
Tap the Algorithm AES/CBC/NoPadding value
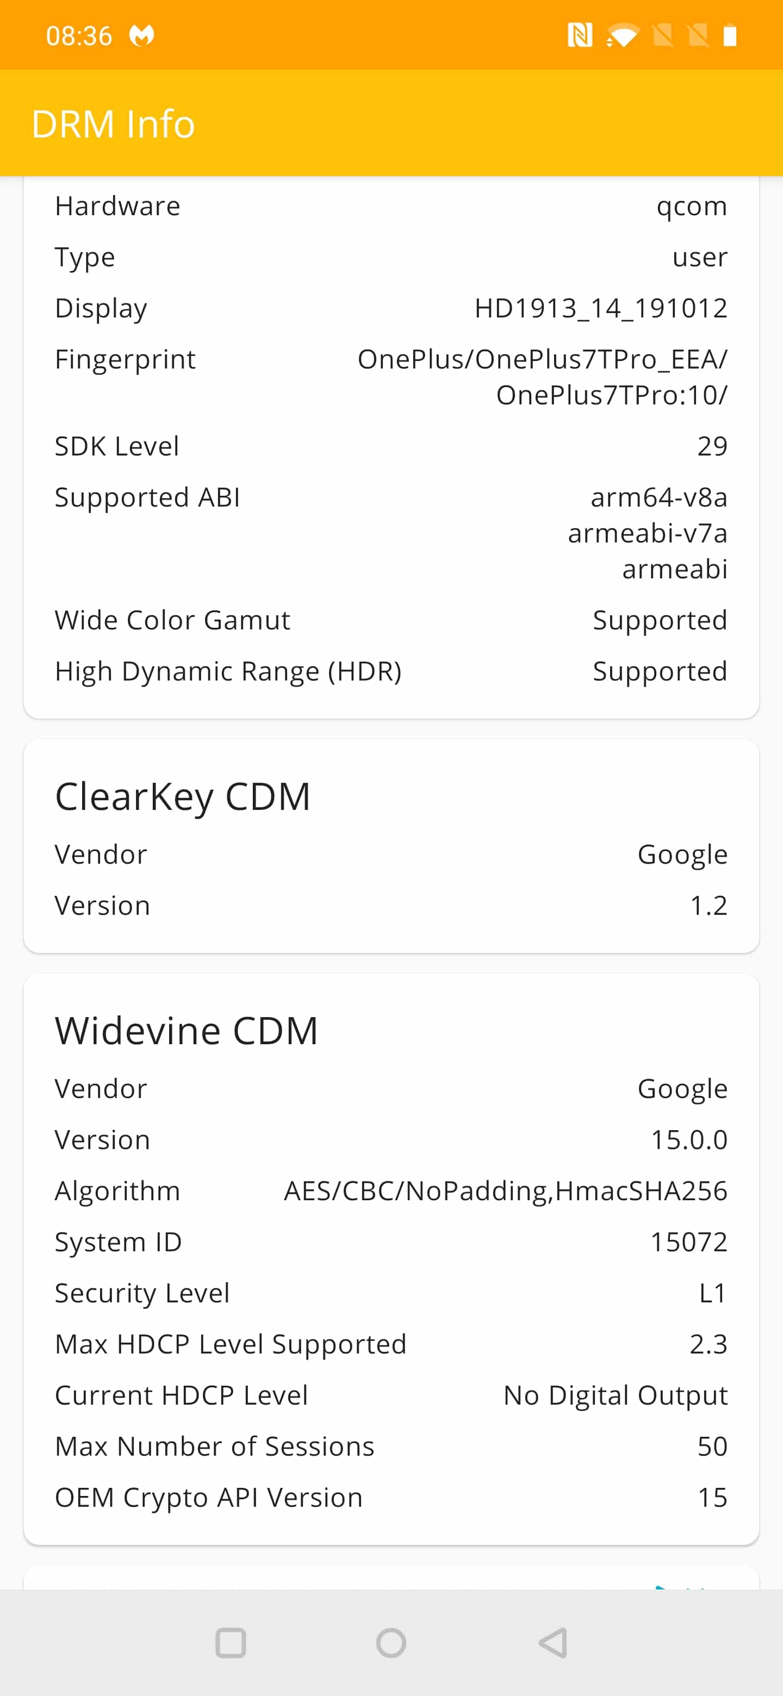click(x=506, y=1191)
